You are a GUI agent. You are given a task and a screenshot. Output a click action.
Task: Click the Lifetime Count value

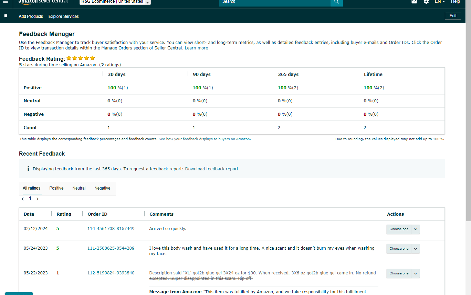click(x=365, y=128)
